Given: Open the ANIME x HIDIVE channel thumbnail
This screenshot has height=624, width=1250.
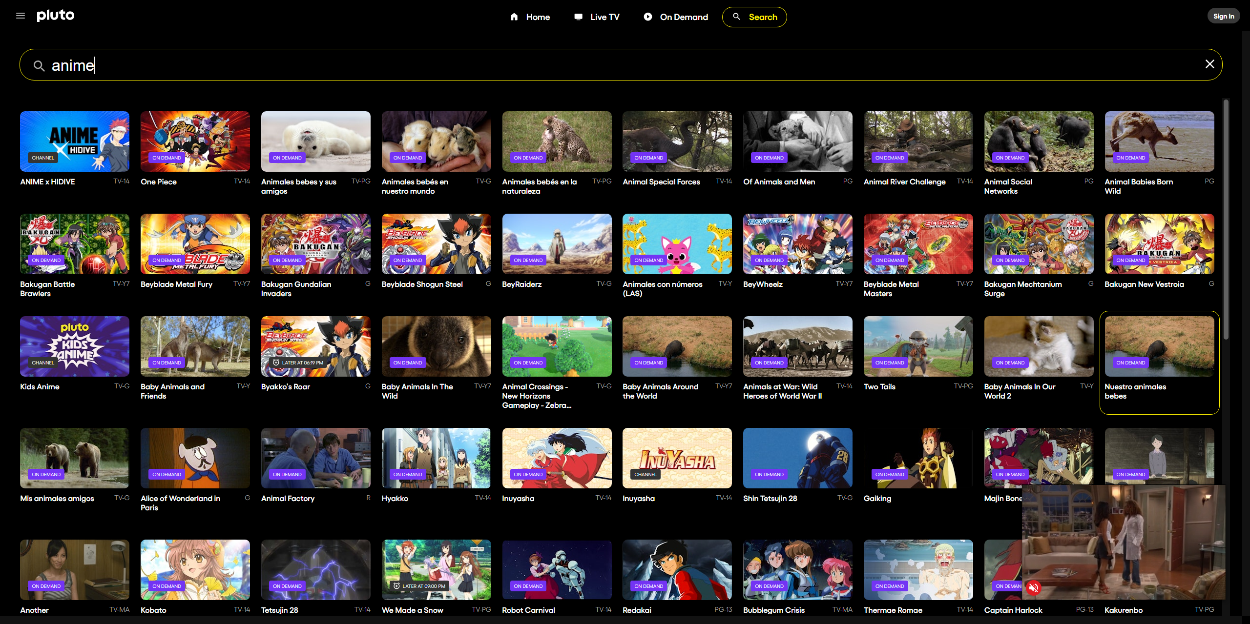Looking at the screenshot, I should pos(75,141).
